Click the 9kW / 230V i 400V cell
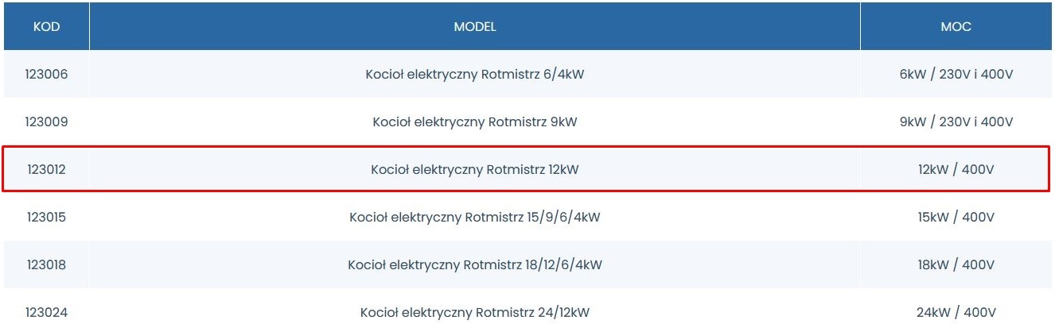1055x324 pixels. point(956,122)
